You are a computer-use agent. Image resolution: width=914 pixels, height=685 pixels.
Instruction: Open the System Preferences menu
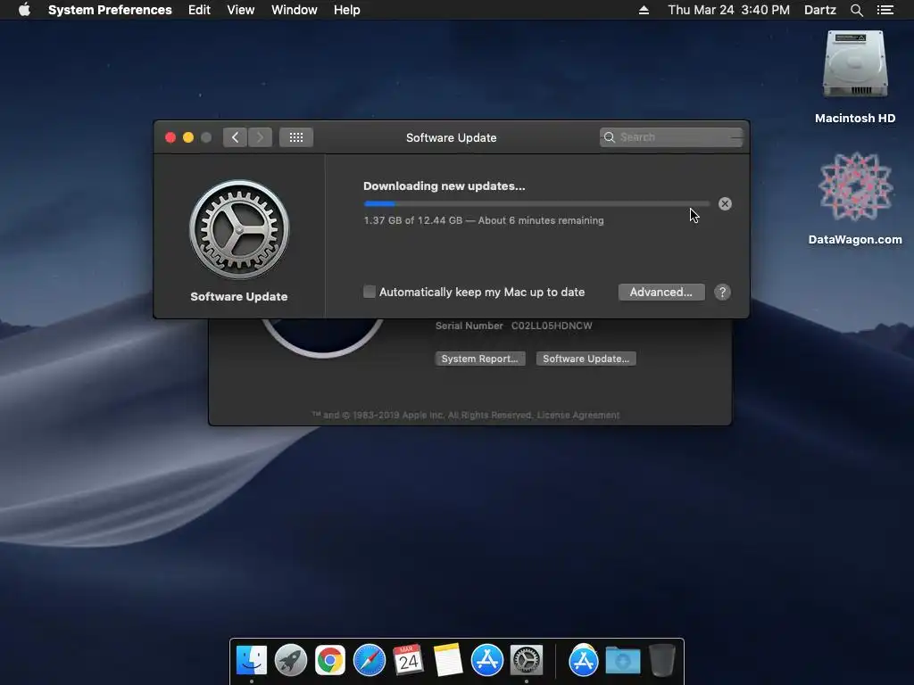click(x=110, y=10)
